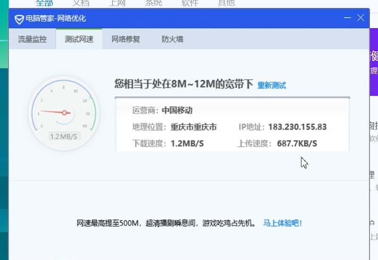Click the download speed 1.2MB/S value
The height and width of the screenshot is (260, 378).
(187, 144)
